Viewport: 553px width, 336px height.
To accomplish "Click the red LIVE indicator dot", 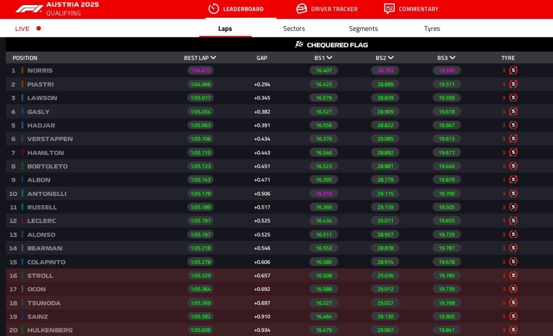I will 39,29.
